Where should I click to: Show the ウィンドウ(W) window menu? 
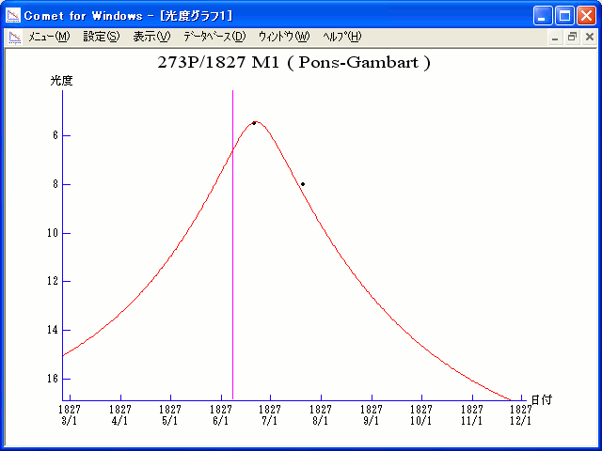283,37
